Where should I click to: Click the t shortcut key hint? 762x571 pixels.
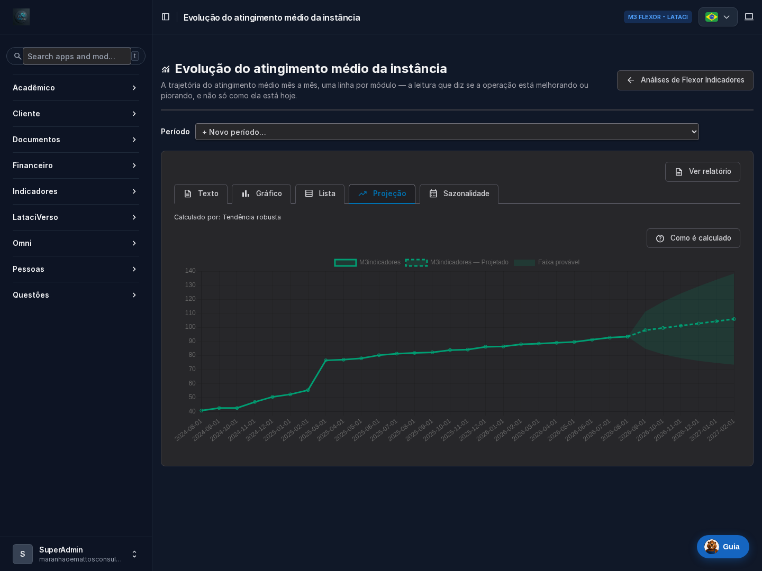click(135, 56)
